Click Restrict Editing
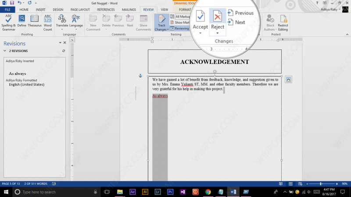Image resolution: width=351 pixels, height=197 pixels. 283,23
